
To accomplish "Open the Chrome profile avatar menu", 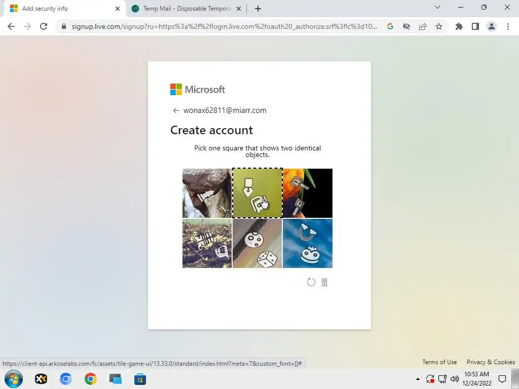I will 492,26.
